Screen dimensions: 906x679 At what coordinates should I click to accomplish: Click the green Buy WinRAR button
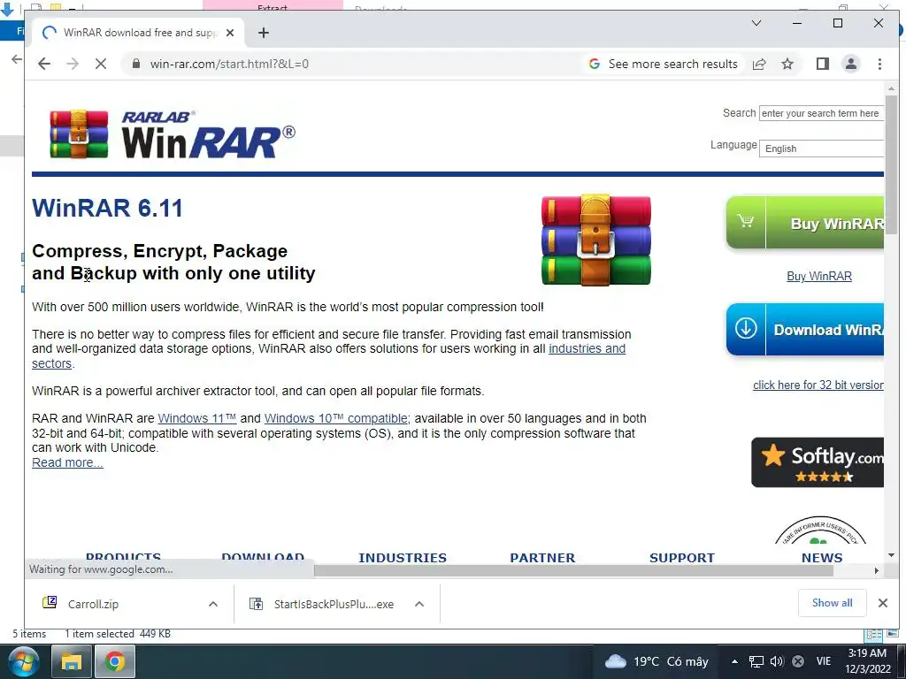pos(805,223)
